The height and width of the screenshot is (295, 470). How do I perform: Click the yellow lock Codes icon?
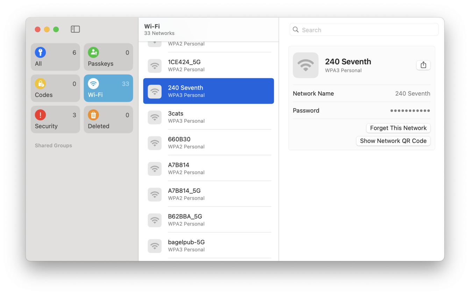tap(41, 84)
